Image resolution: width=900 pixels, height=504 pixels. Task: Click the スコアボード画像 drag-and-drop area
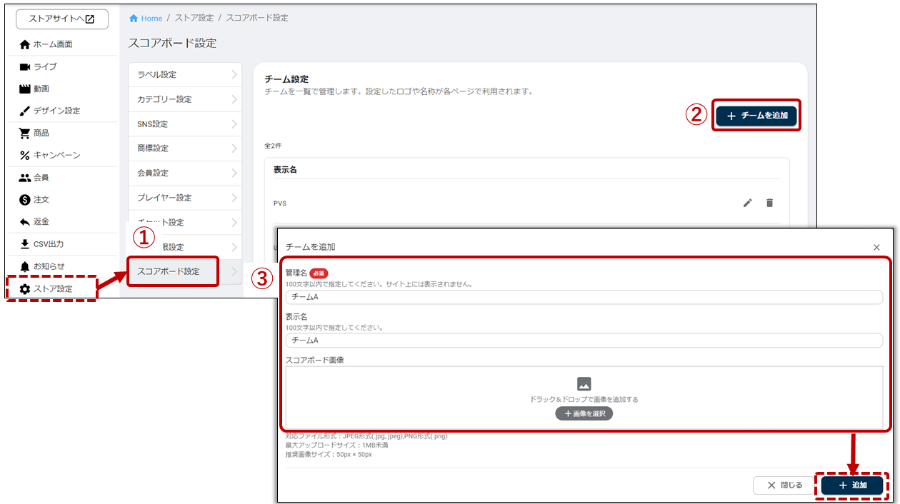(584, 398)
